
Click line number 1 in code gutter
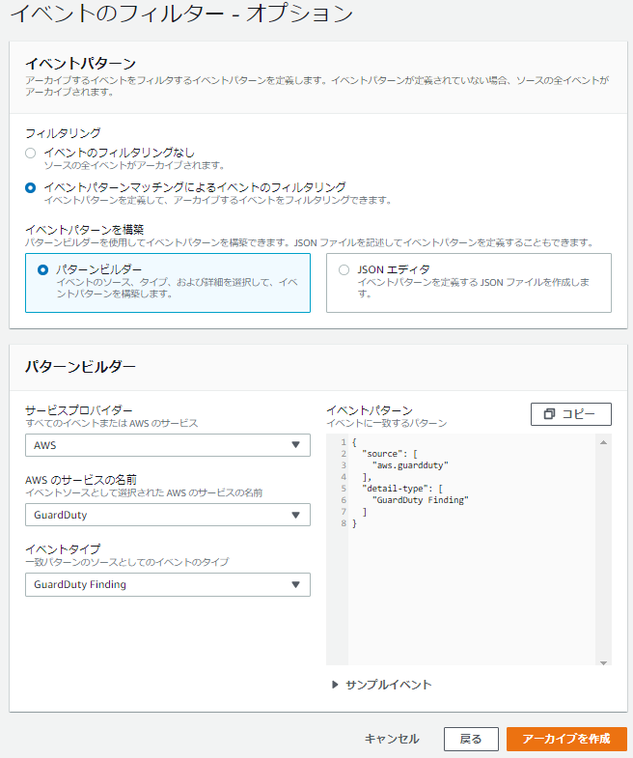coord(344,442)
